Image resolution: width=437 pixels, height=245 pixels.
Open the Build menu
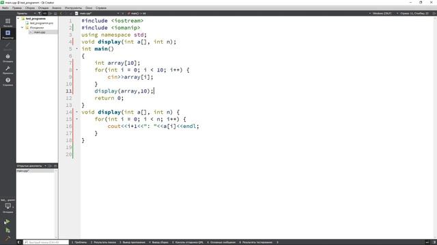click(x=30, y=7)
